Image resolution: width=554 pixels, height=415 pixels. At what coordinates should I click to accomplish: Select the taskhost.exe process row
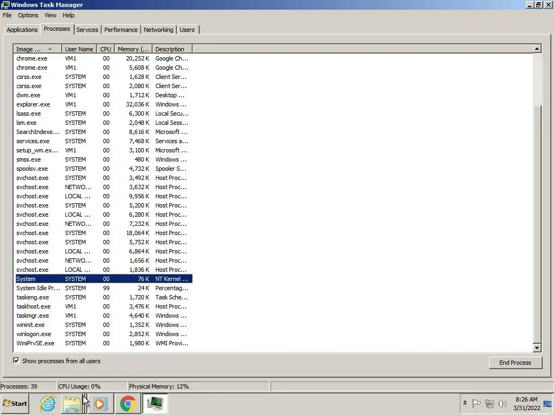104,306
